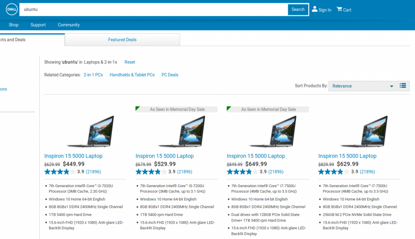Go to 2-in-1 PCs category
Screen dimensions: 415x239
click(93, 75)
